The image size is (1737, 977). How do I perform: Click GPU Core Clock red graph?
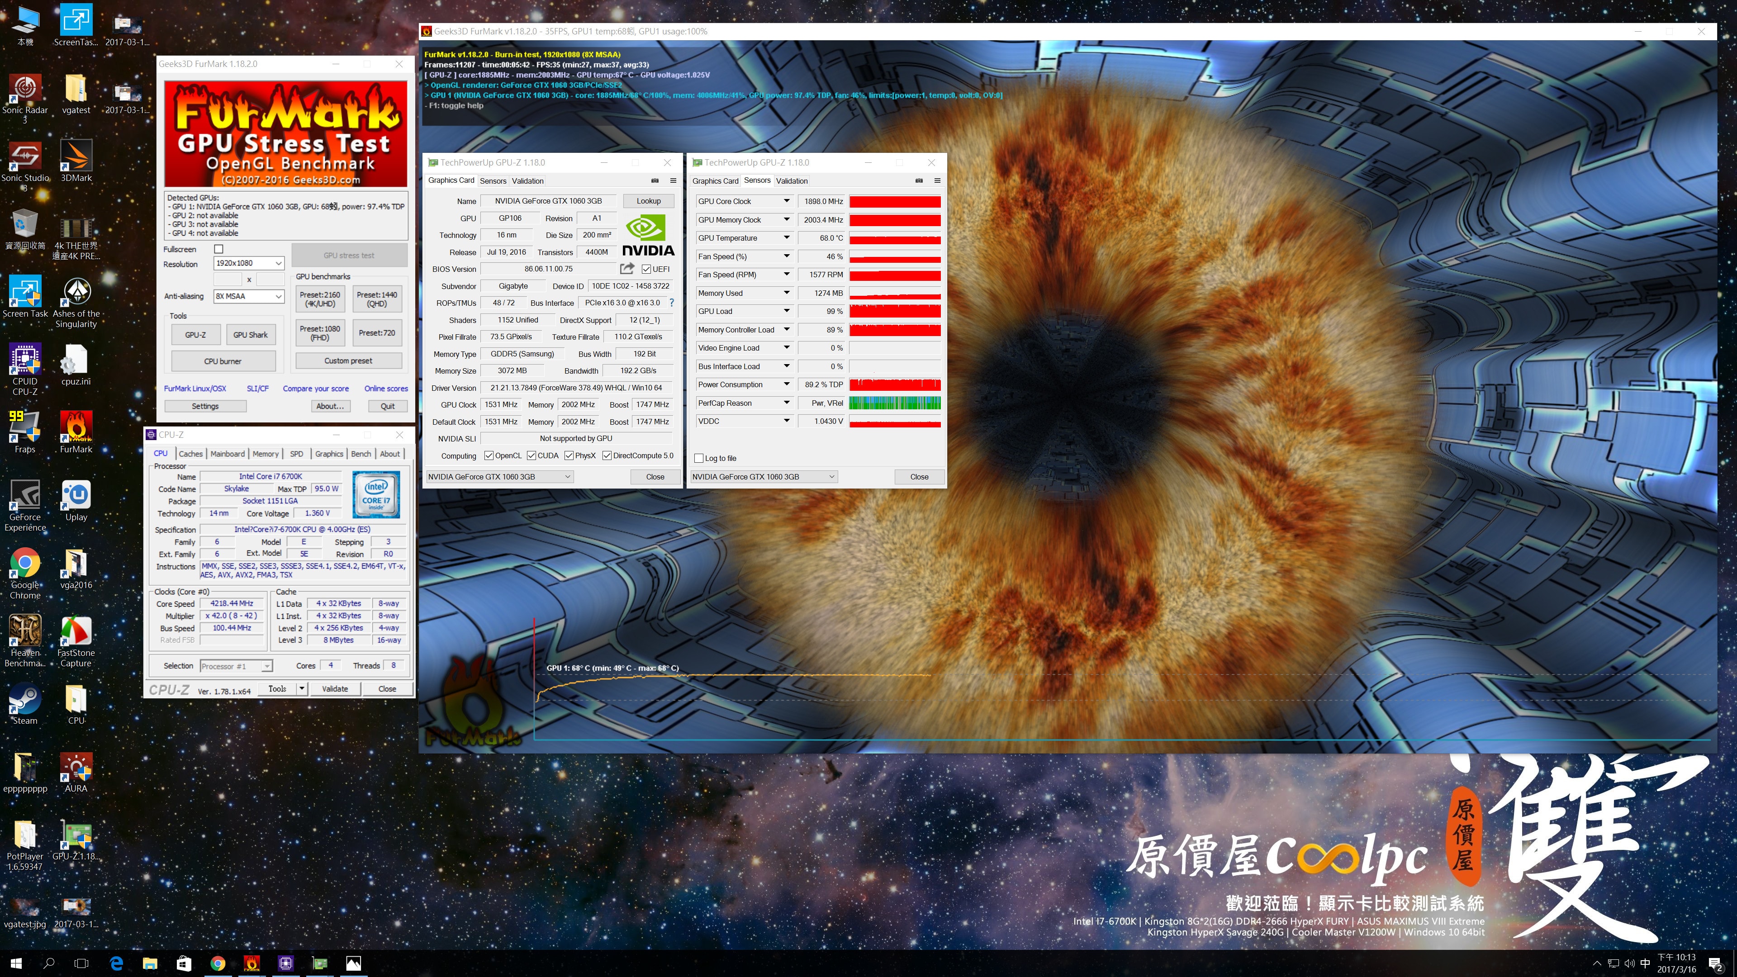tap(895, 202)
